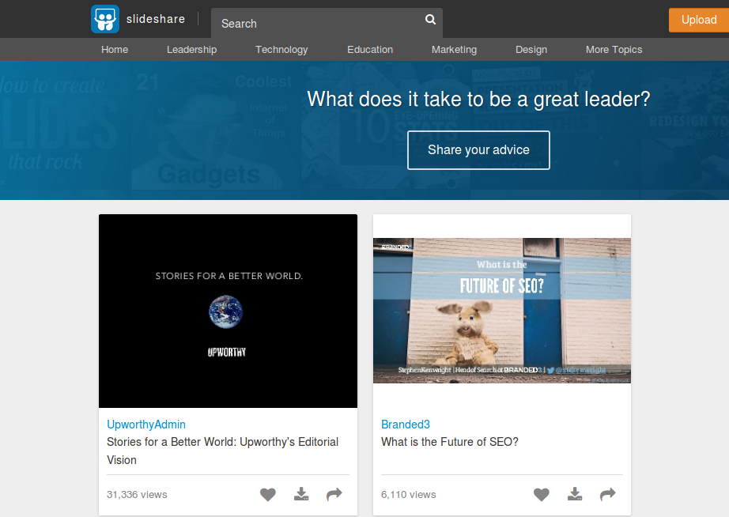729x517 pixels.
Task: Open the Marketing topic
Action: click(454, 50)
